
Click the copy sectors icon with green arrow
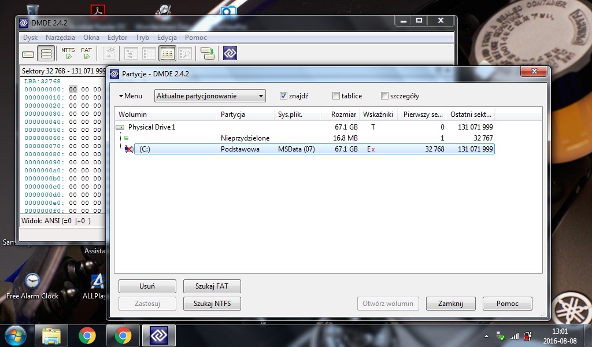coord(208,53)
